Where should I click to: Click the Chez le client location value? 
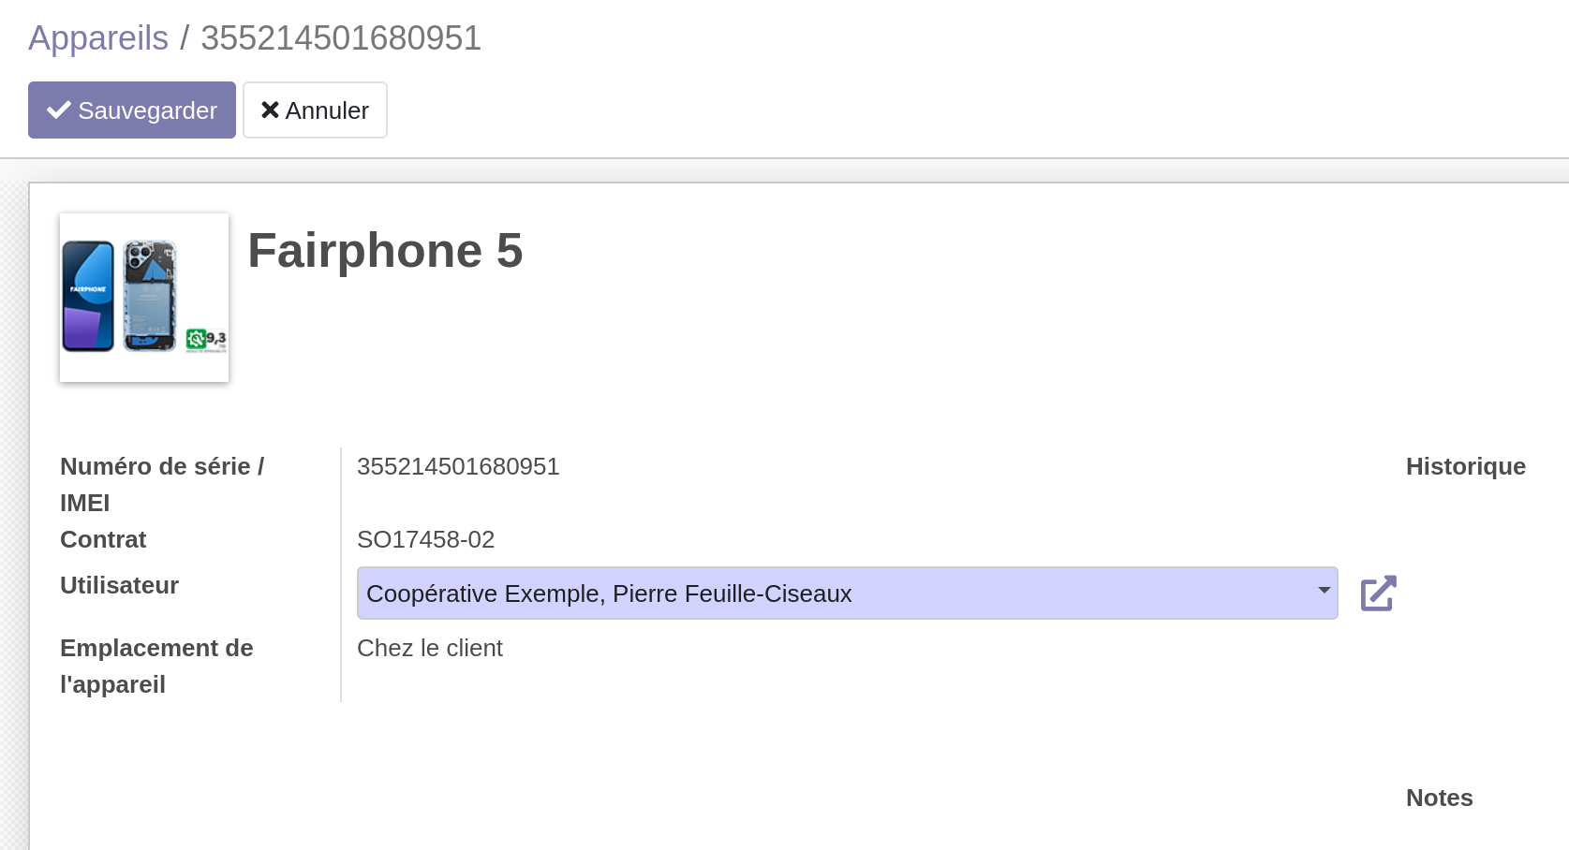[x=430, y=648]
